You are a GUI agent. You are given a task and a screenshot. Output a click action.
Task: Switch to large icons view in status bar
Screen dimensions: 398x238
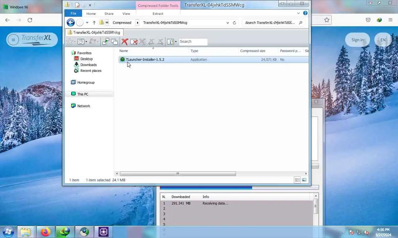click(x=304, y=180)
